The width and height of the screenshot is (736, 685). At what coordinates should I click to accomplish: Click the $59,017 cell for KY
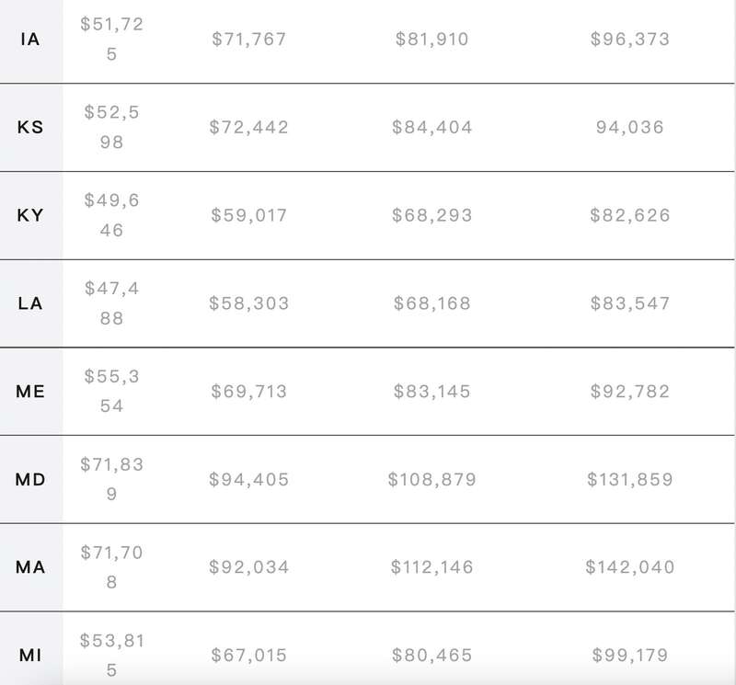(248, 215)
